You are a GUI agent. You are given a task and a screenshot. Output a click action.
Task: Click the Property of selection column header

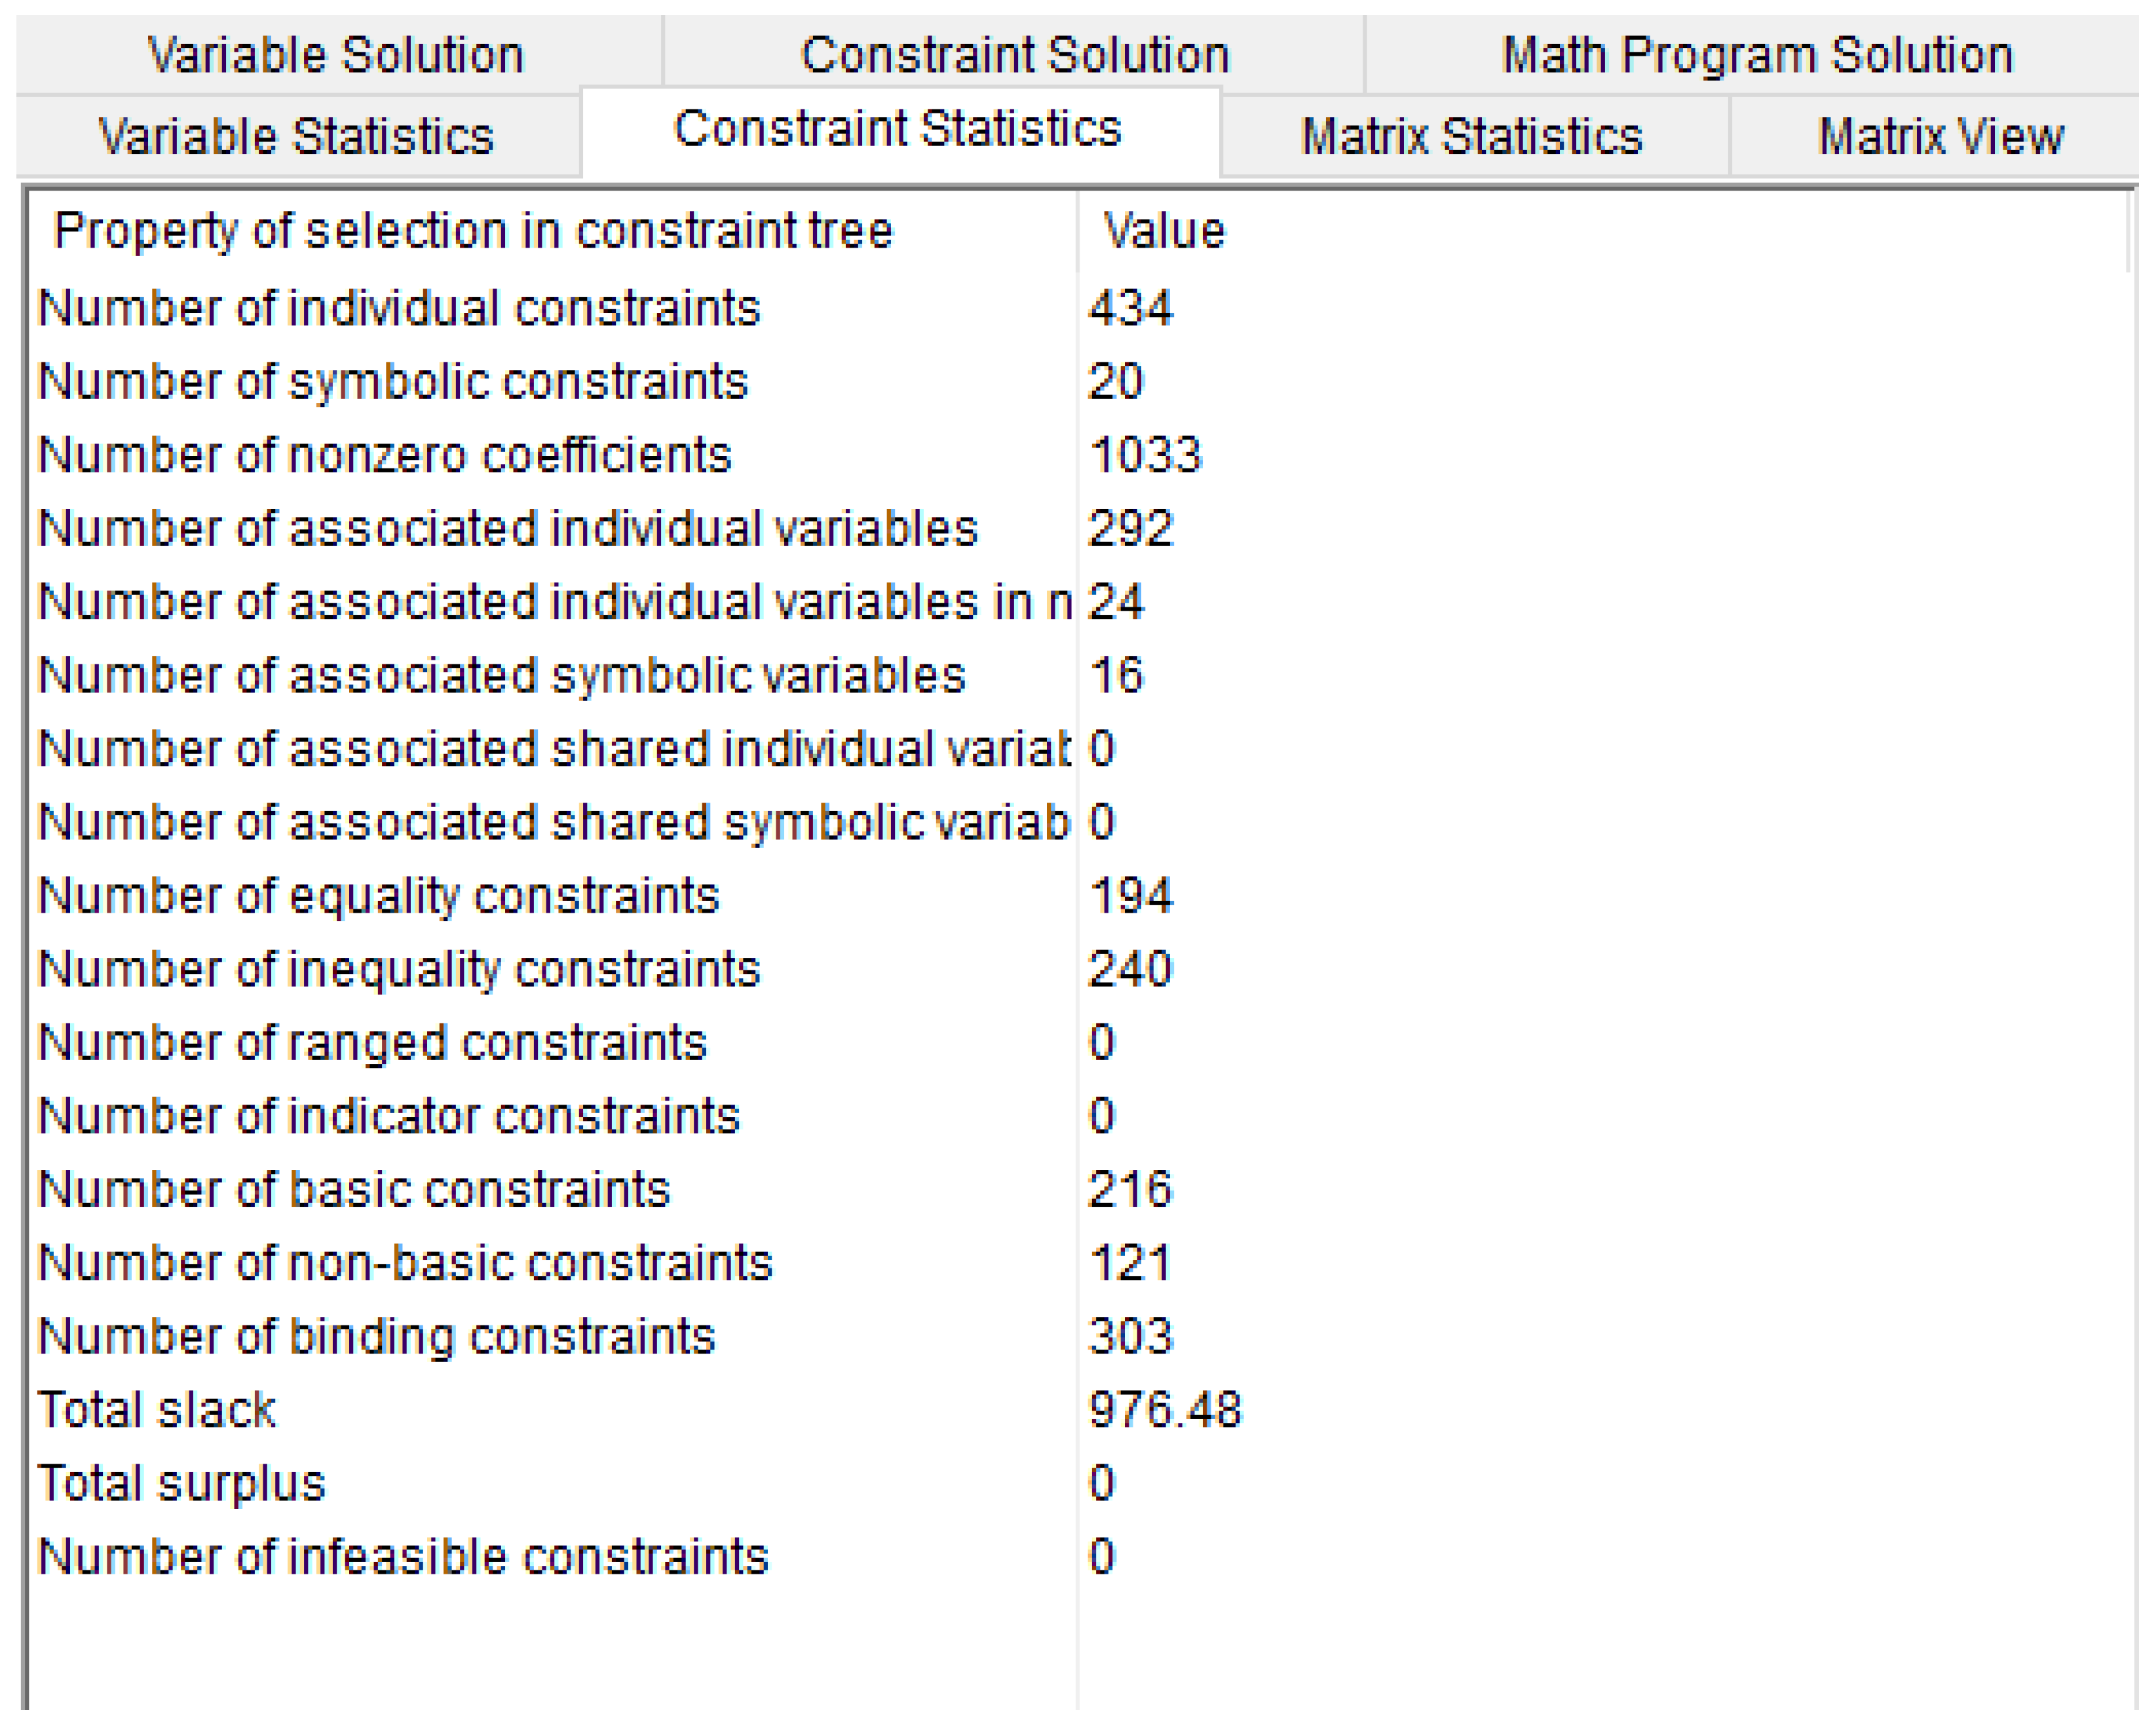tap(473, 231)
